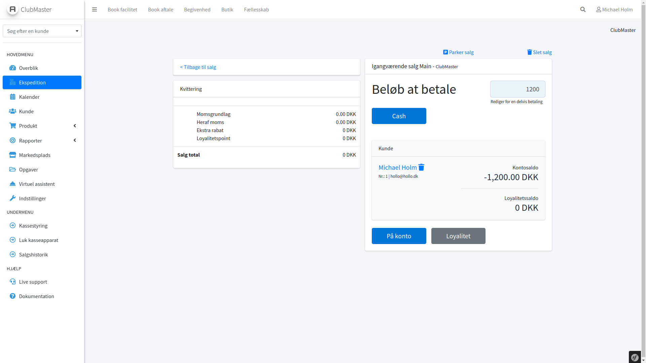Go to Kalender in sidebar

click(29, 97)
